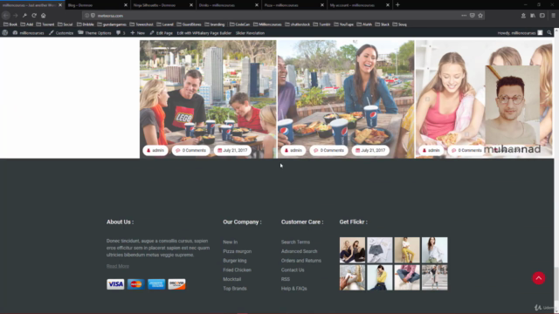Open Slider Revolution in the admin bar
The width and height of the screenshot is (559, 314).
coord(250,33)
